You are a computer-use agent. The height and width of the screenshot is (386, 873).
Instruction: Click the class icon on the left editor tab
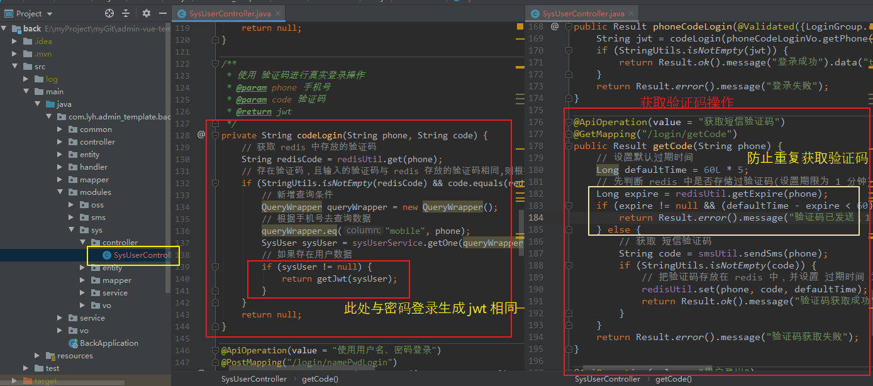(x=182, y=13)
